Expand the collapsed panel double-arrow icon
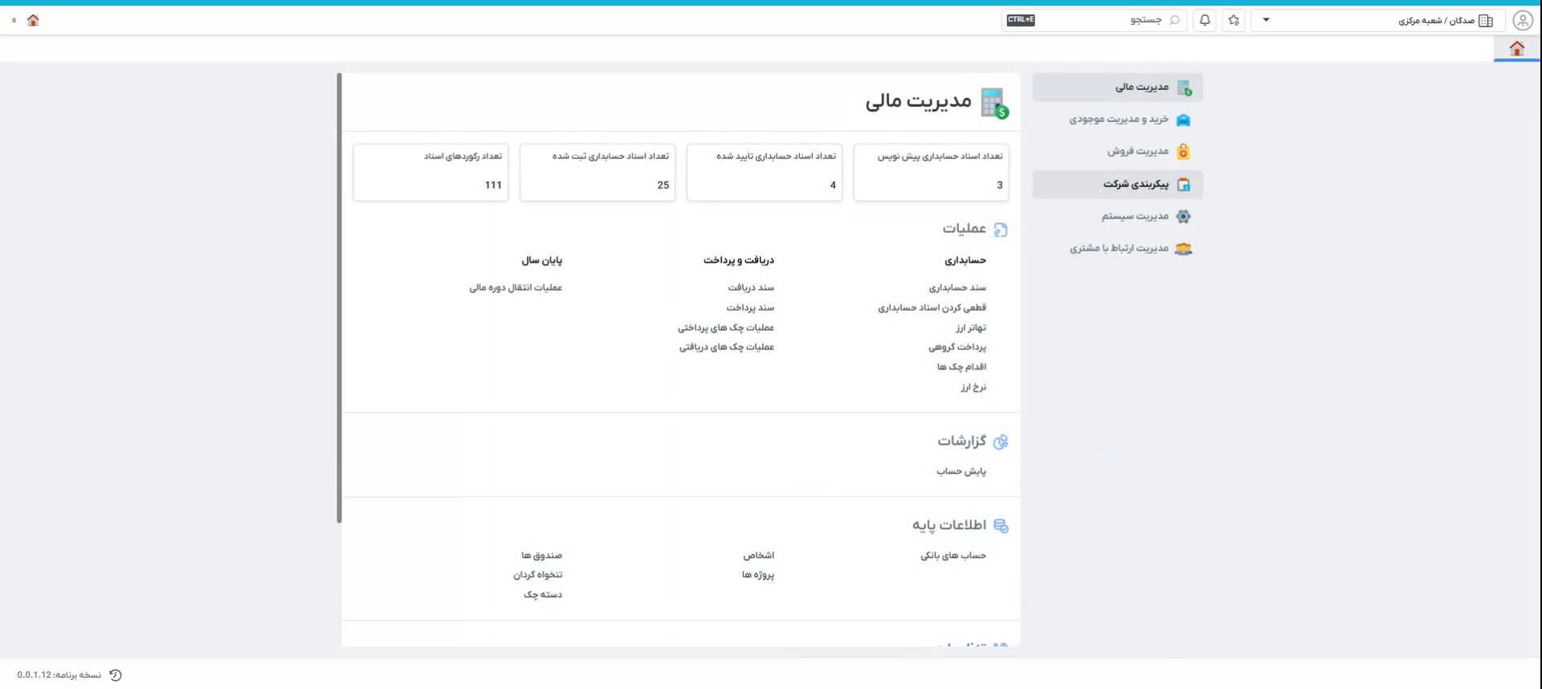 coord(14,20)
